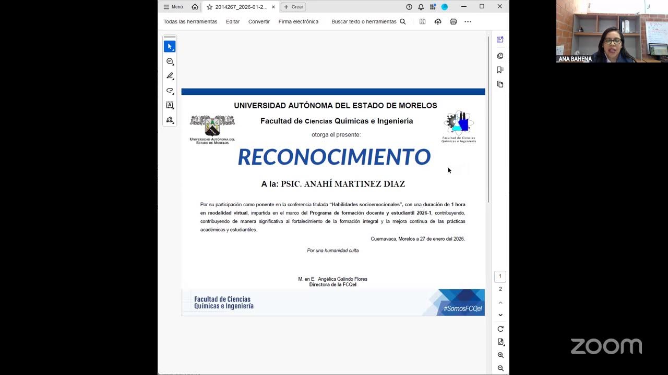Open Todas las herramientas
The height and width of the screenshot is (375, 668).
coord(190,21)
